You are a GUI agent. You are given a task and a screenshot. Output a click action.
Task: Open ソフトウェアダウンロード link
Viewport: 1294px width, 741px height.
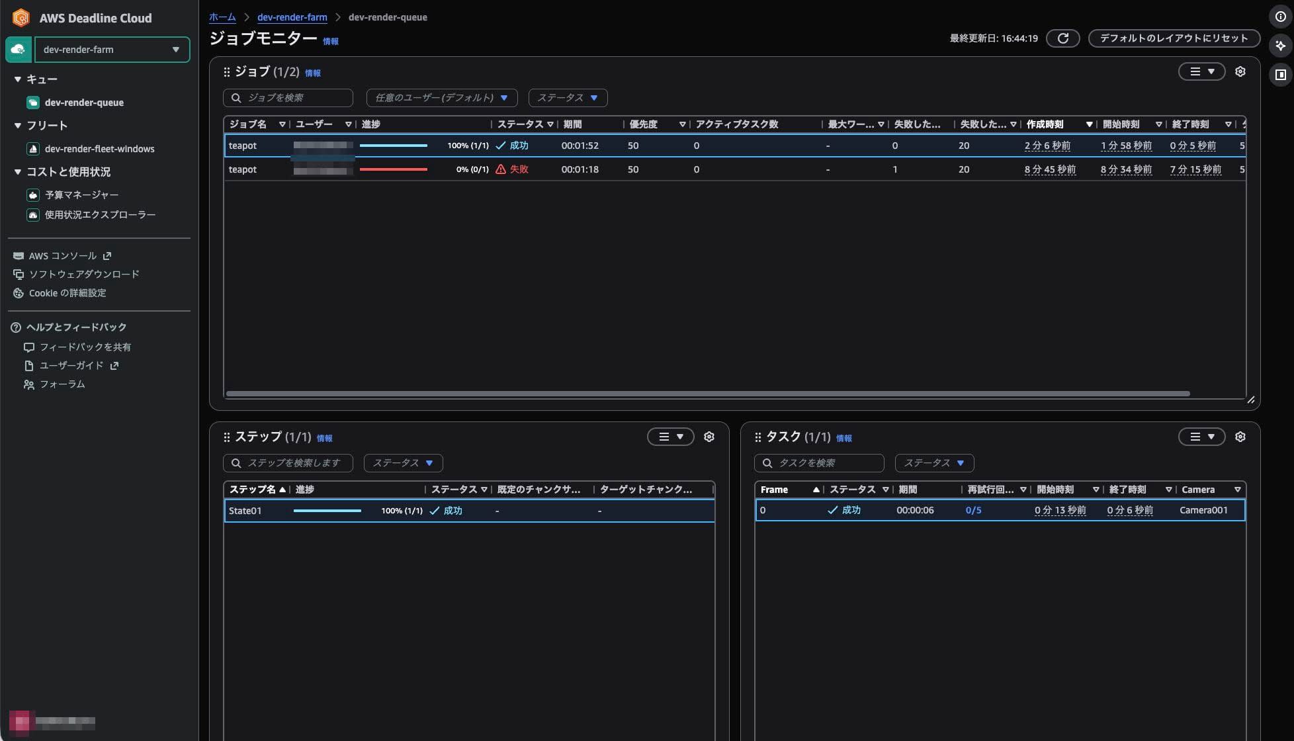pos(84,275)
